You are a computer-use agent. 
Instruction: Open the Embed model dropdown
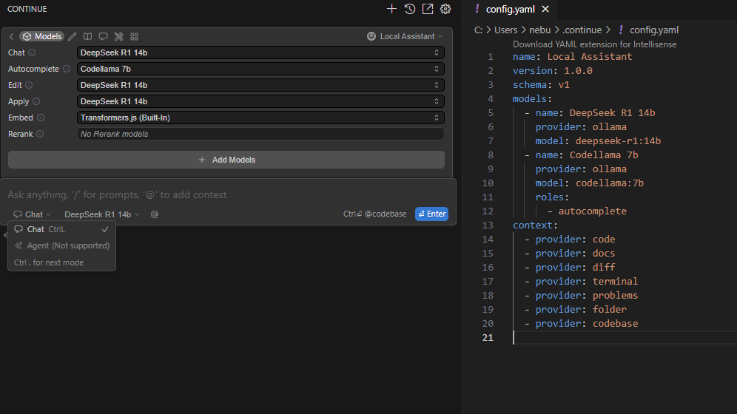260,118
